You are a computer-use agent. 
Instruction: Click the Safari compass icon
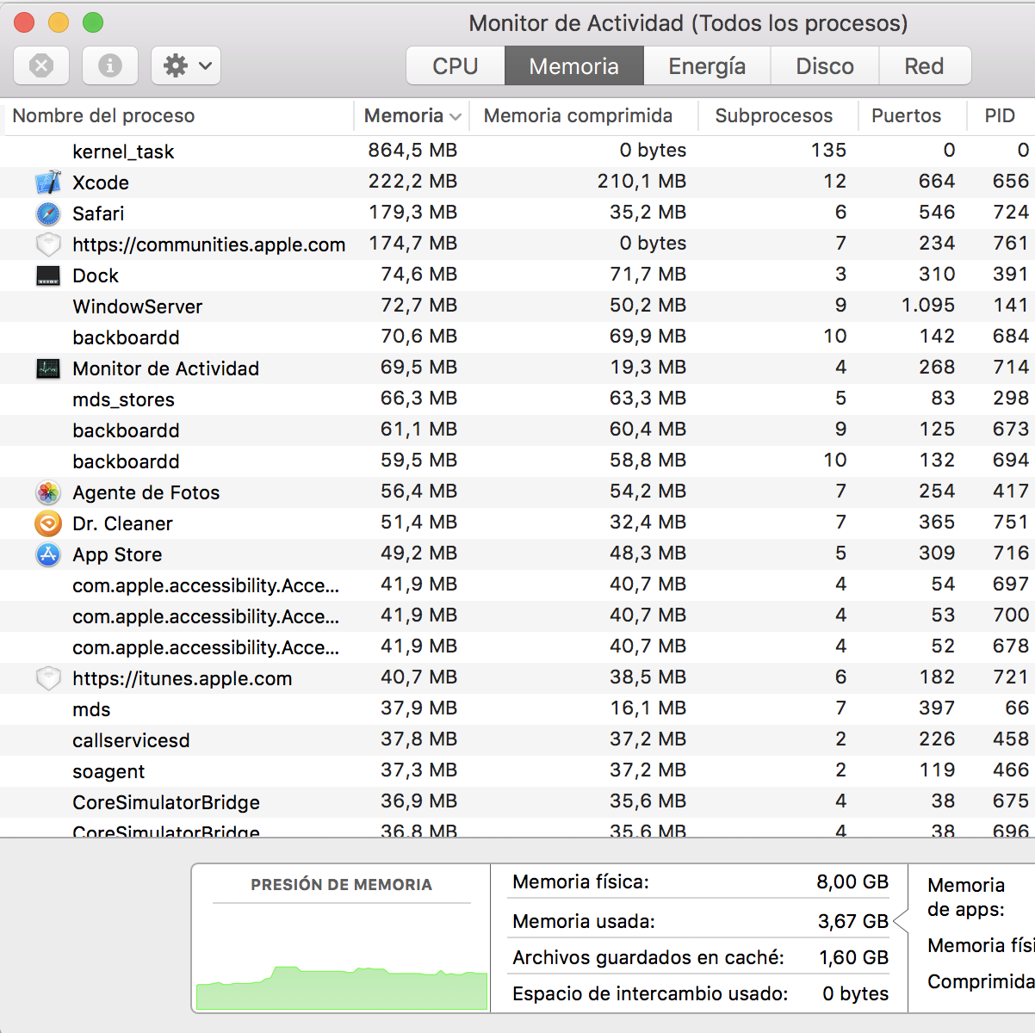(48, 213)
